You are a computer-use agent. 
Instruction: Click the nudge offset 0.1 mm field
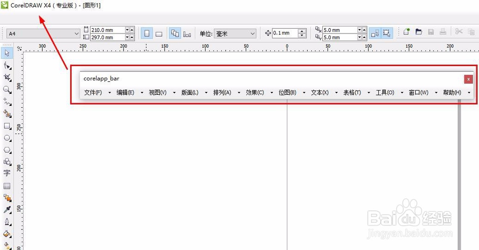(x=285, y=33)
